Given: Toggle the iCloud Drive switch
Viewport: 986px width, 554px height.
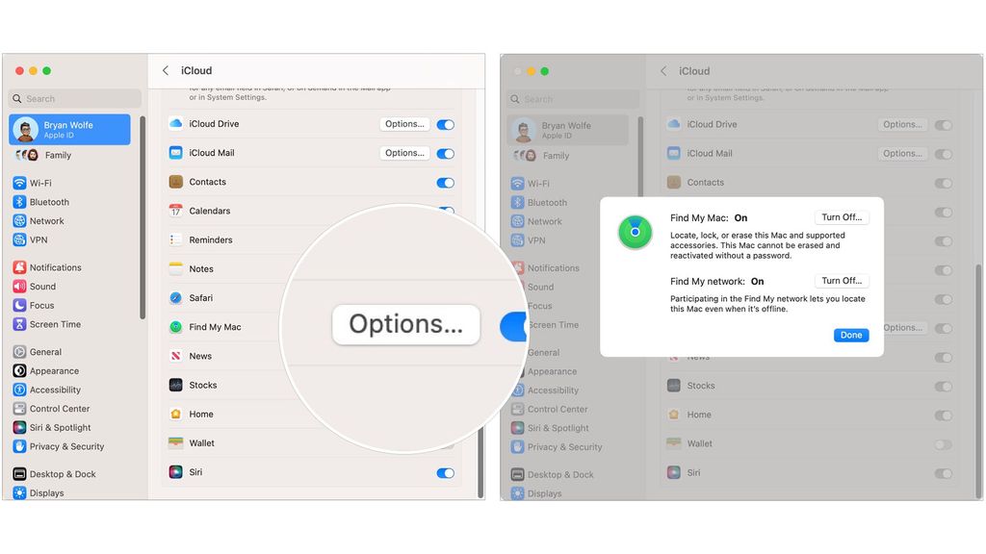Looking at the screenshot, I should pyautogui.click(x=445, y=124).
